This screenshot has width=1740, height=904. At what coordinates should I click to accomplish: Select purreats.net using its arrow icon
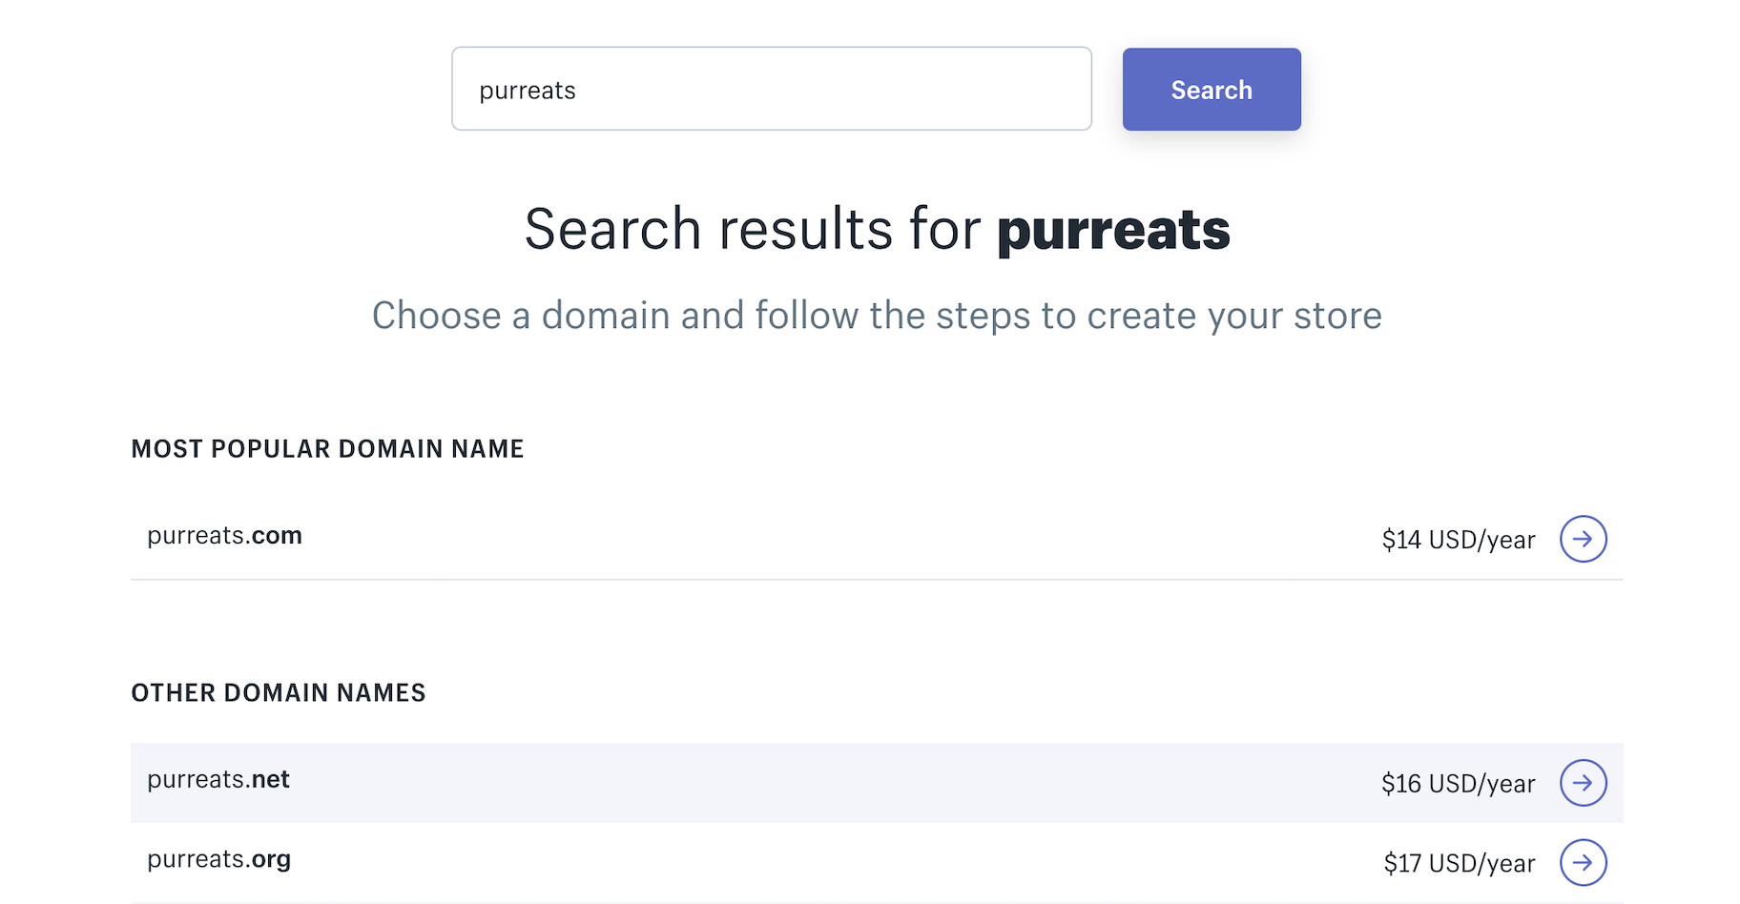1583,783
